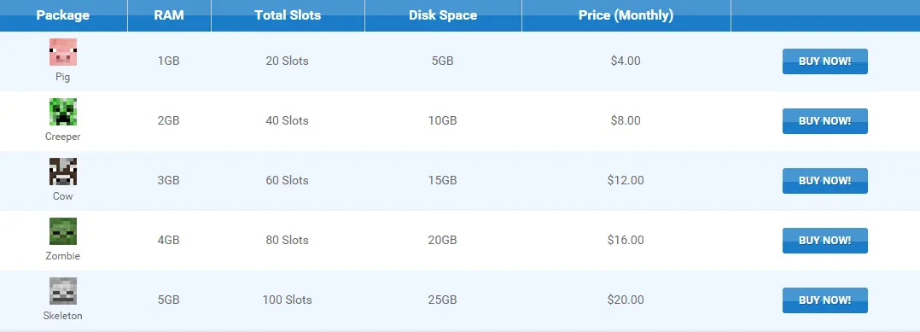Buy the Pig package now

(x=825, y=61)
